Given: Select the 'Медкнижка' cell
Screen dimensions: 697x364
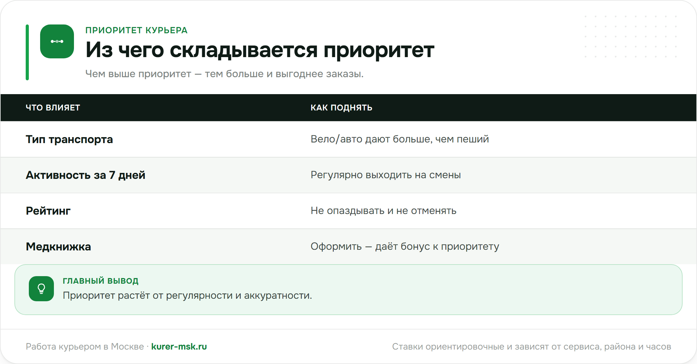Looking at the screenshot, I should [x=58, y=247].
